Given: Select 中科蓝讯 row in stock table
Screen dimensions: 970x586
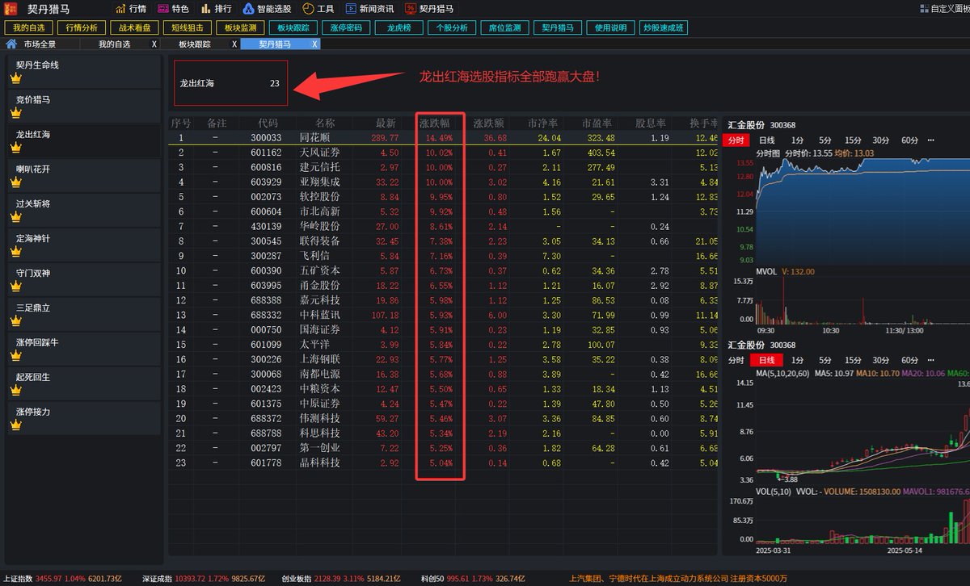Looking at the screenshot, I should click(443, 315).
